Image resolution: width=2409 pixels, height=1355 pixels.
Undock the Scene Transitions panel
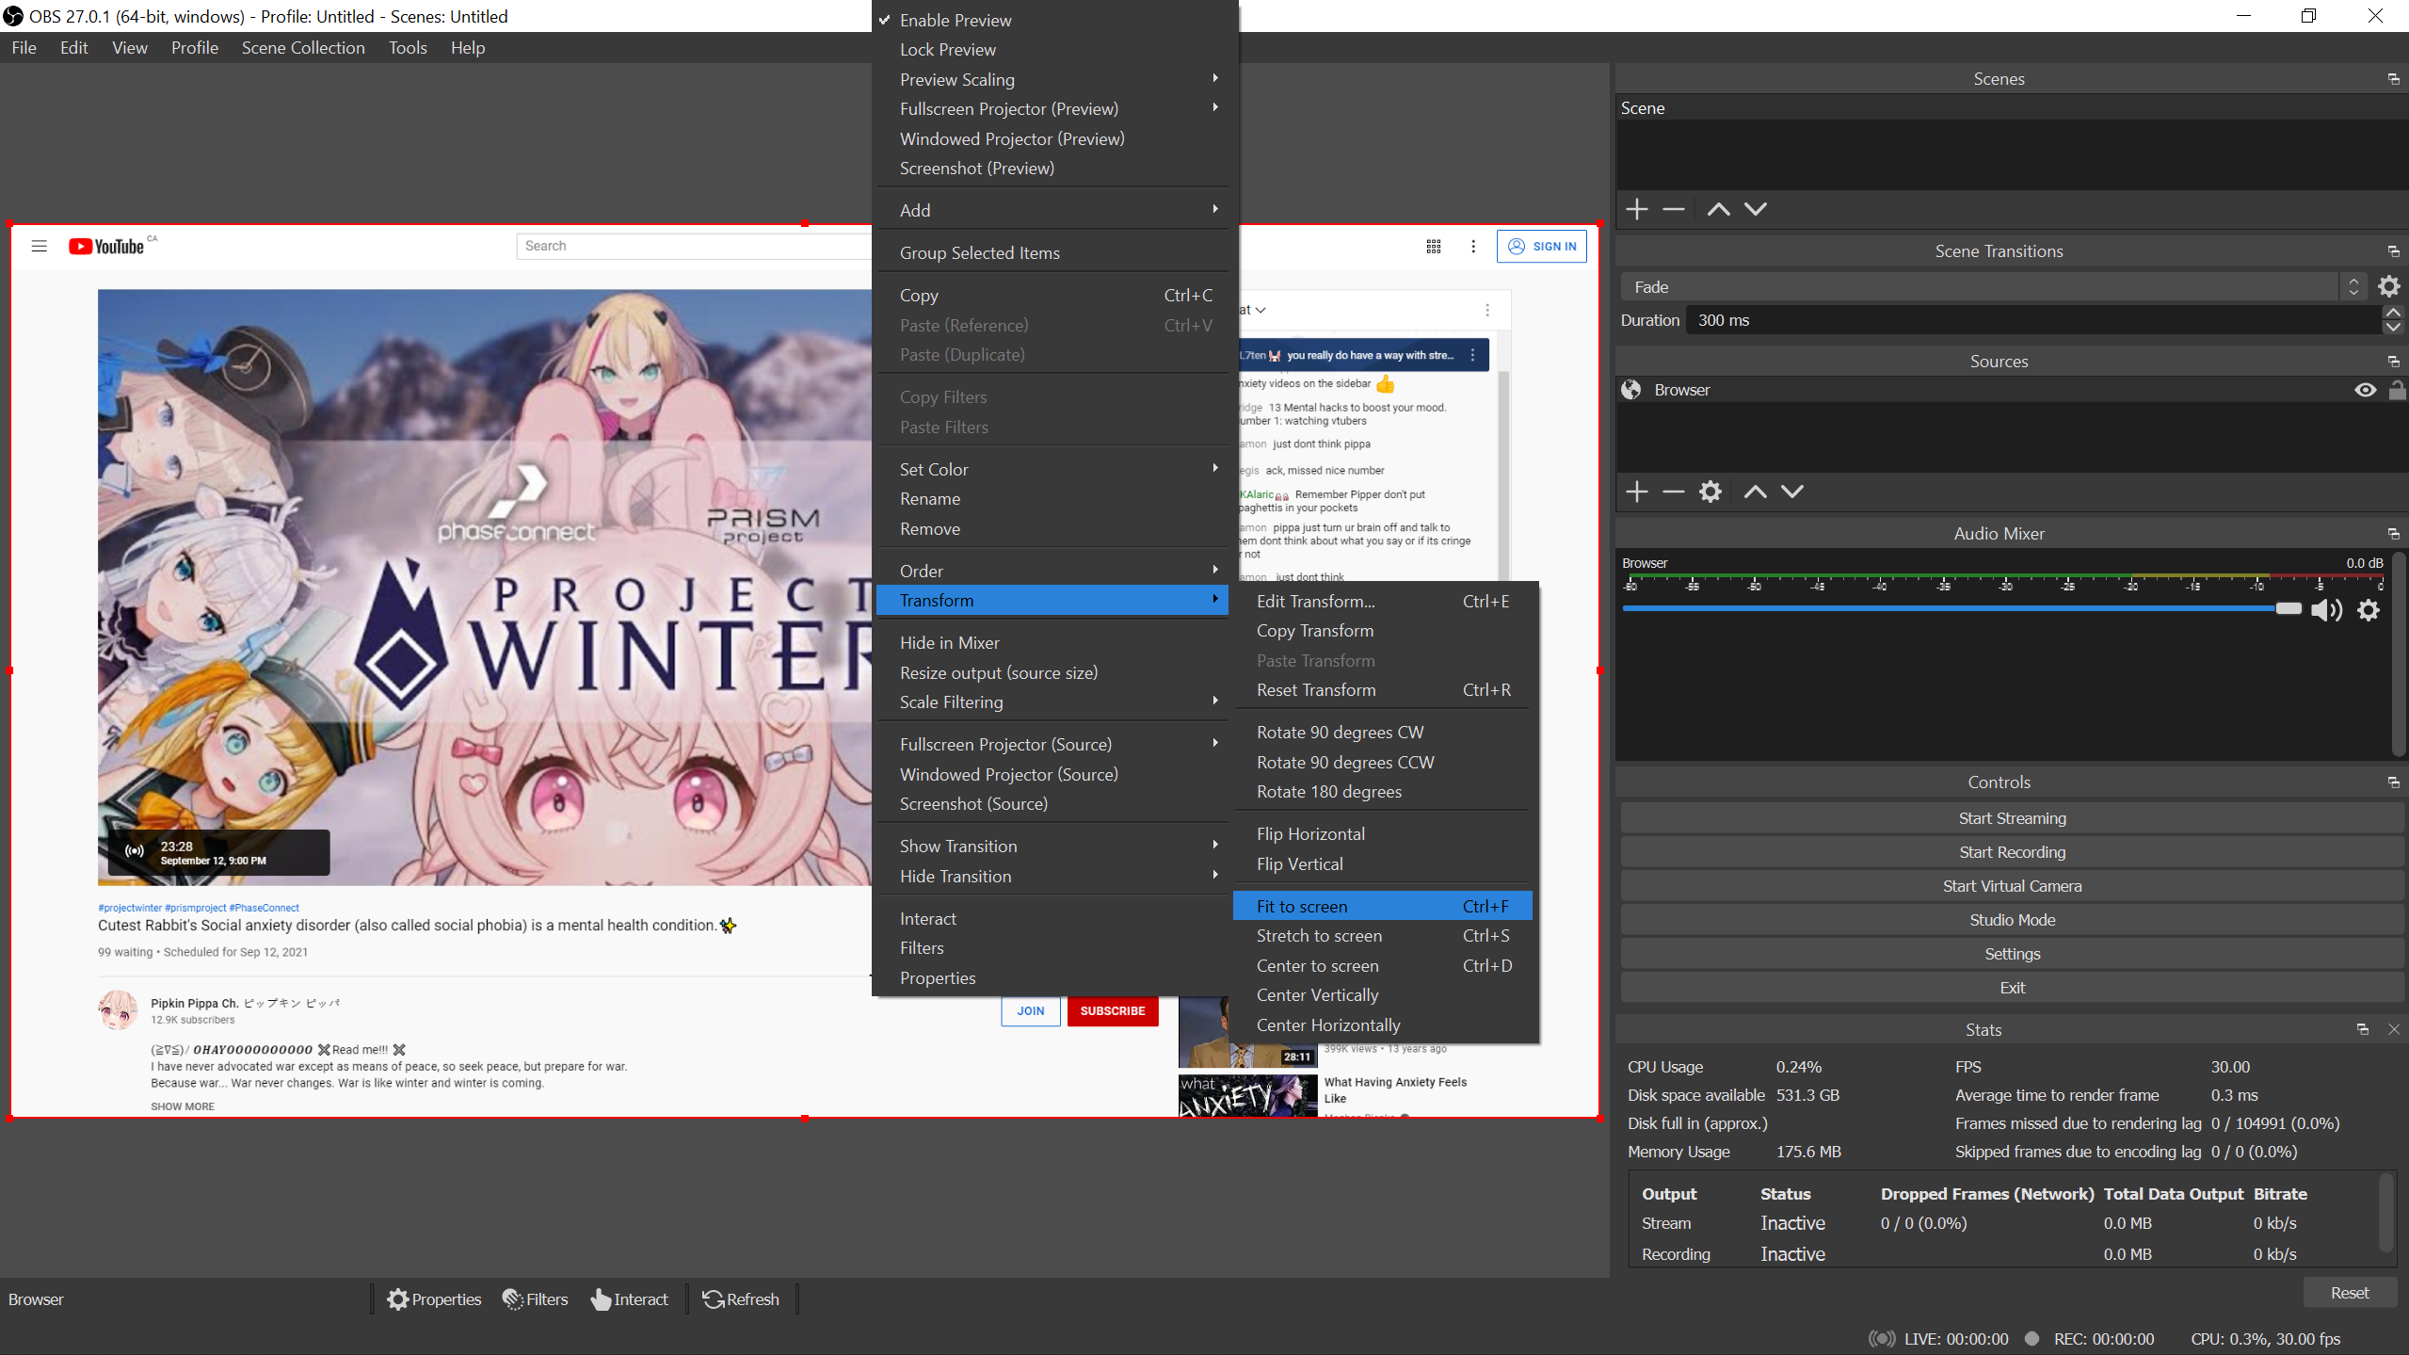coord(2393,251)
